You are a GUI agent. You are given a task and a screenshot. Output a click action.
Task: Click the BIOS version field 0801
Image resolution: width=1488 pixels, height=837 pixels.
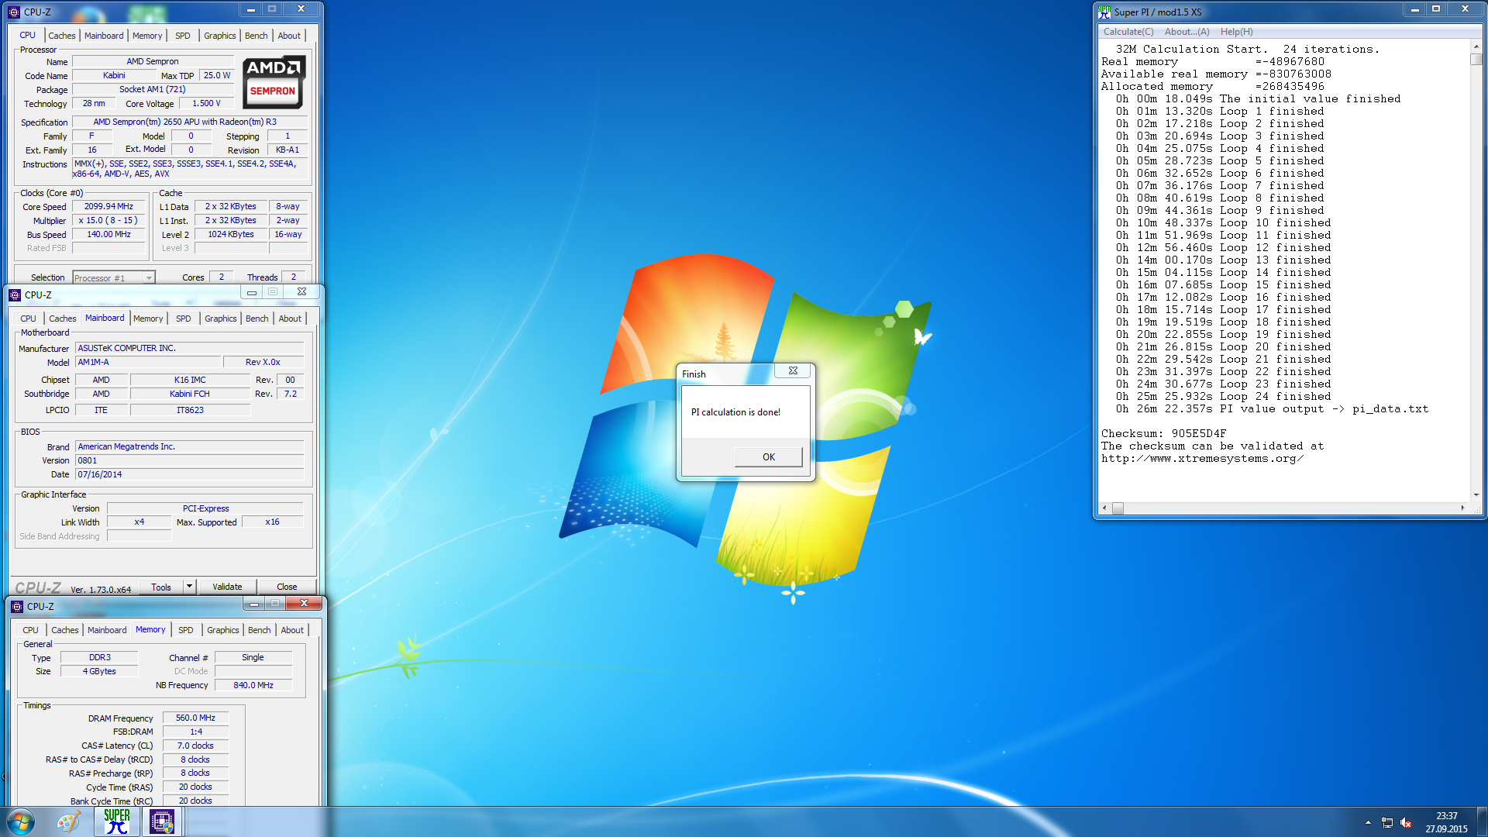click(189, 460)
